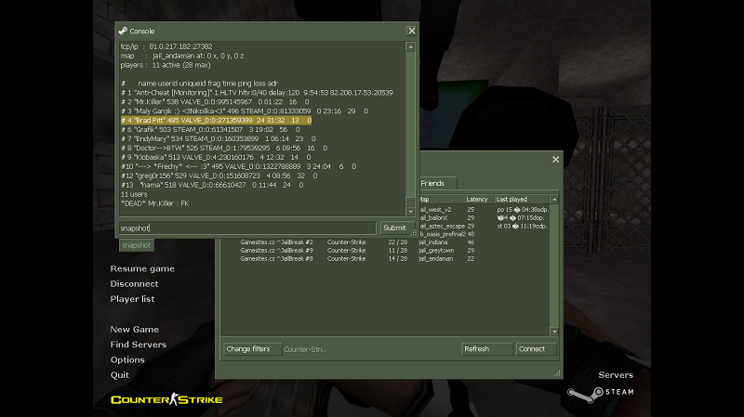Click server list scroll down arrow
The width and height of the screenshot is (744, 417).
[554, 332]
